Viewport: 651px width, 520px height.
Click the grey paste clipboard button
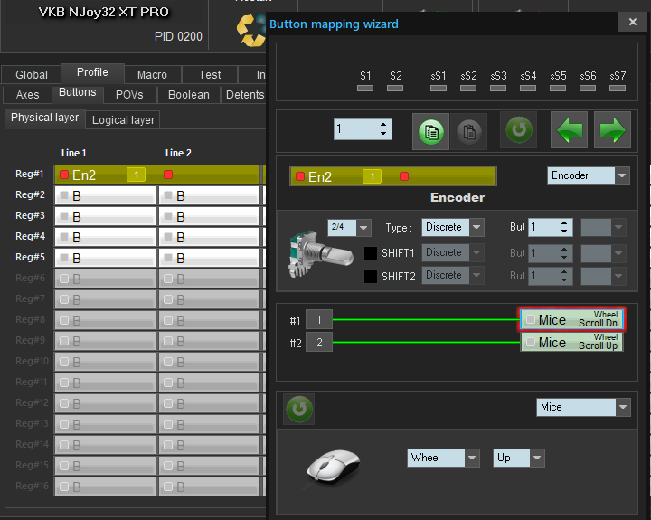(468, 131)
